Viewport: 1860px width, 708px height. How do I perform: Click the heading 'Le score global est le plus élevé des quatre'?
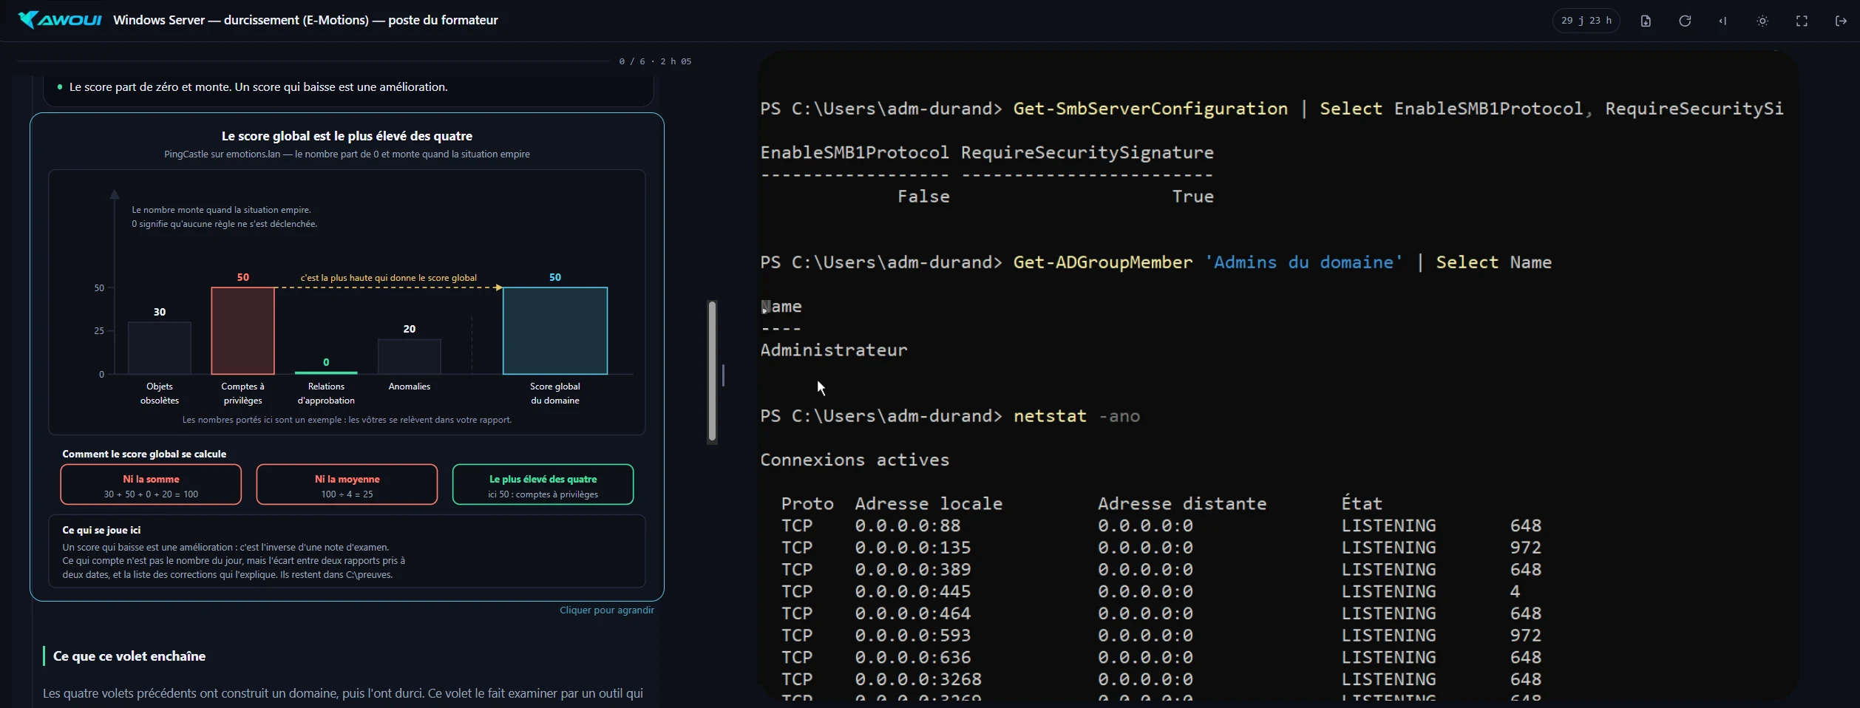point(347,136)
